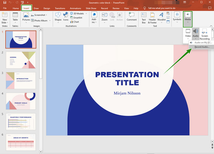This screenshot has width=214, height=154.
Task: Click the Action button with star icon
Action: coord(119,17)
